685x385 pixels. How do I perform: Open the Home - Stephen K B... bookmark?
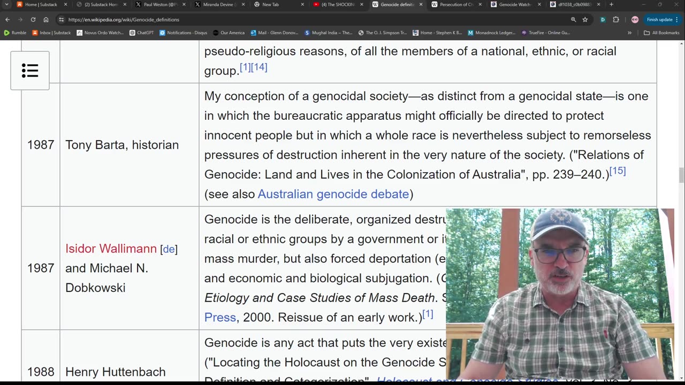point(437,33)
